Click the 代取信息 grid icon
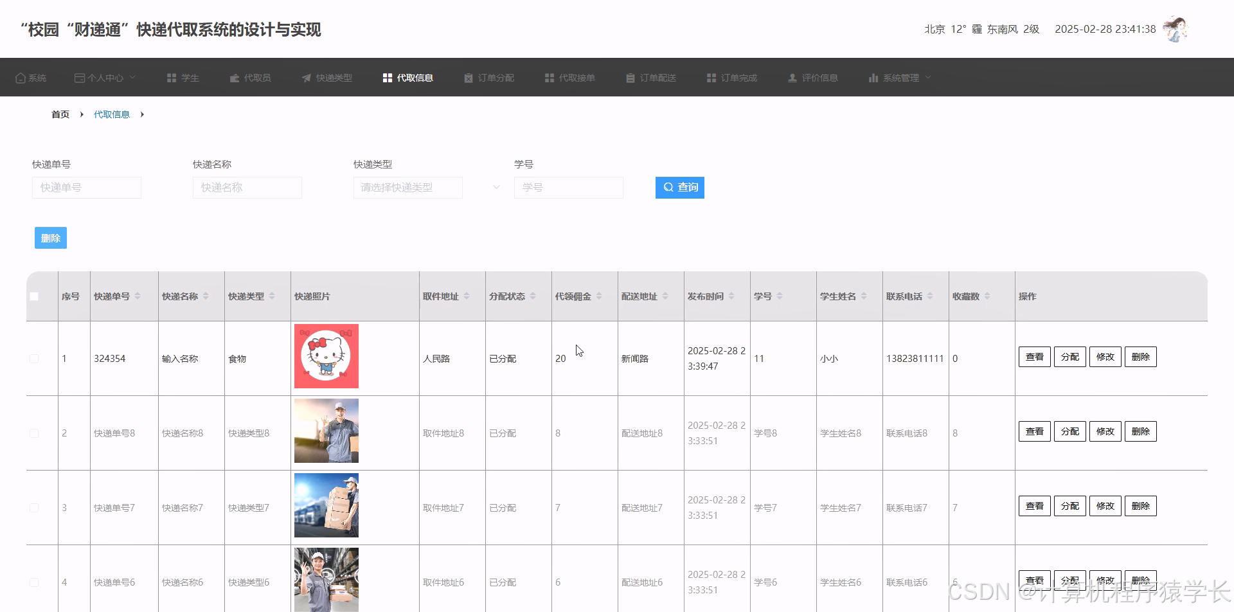 (388, 78)
